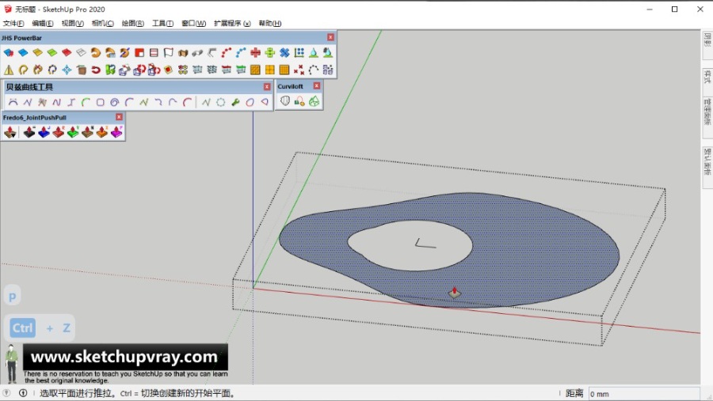Click the blue shaded face in viewport

pos(536,250)
